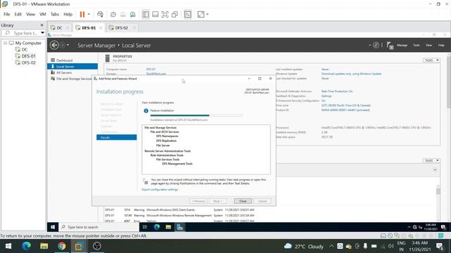Screen dimensions: 451x253
Task: Open Server Manager navigation history dropdown
Action: tap(68, 45)
